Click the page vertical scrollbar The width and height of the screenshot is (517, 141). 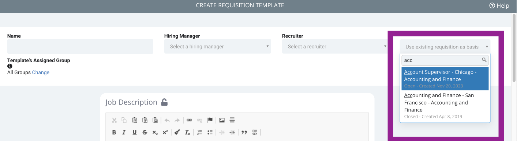(x=514, y=48)
